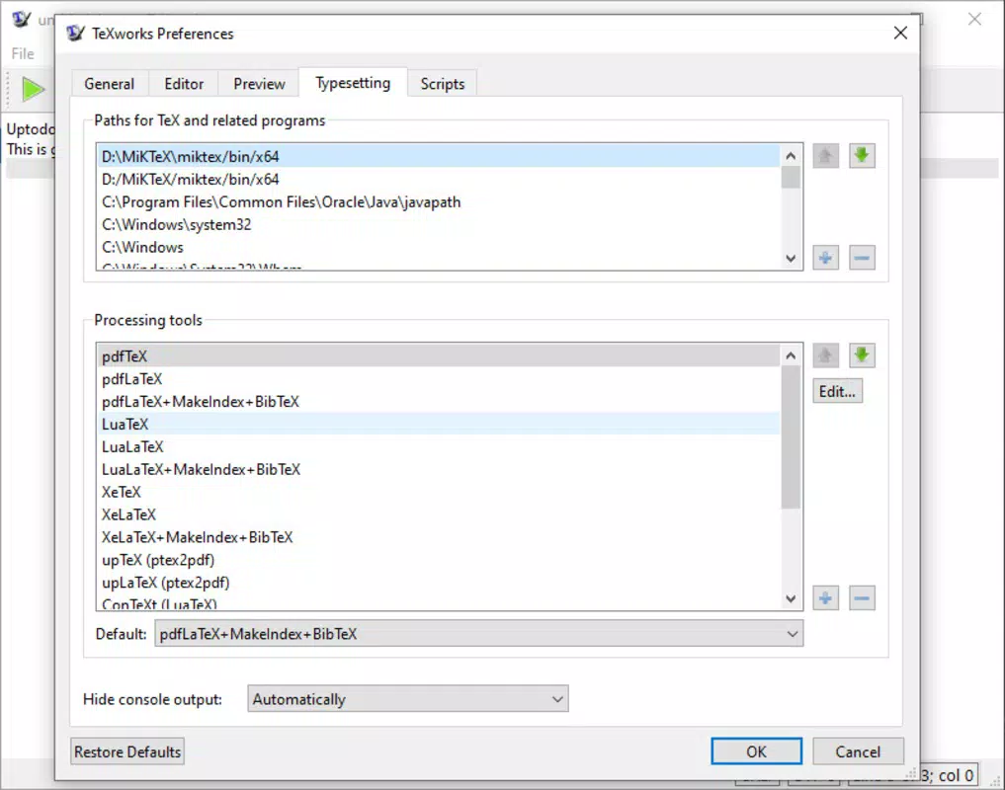Select the C:\Windows path entry
Viewport: 1005px width, 790px height.
click(x=439, y=247)
